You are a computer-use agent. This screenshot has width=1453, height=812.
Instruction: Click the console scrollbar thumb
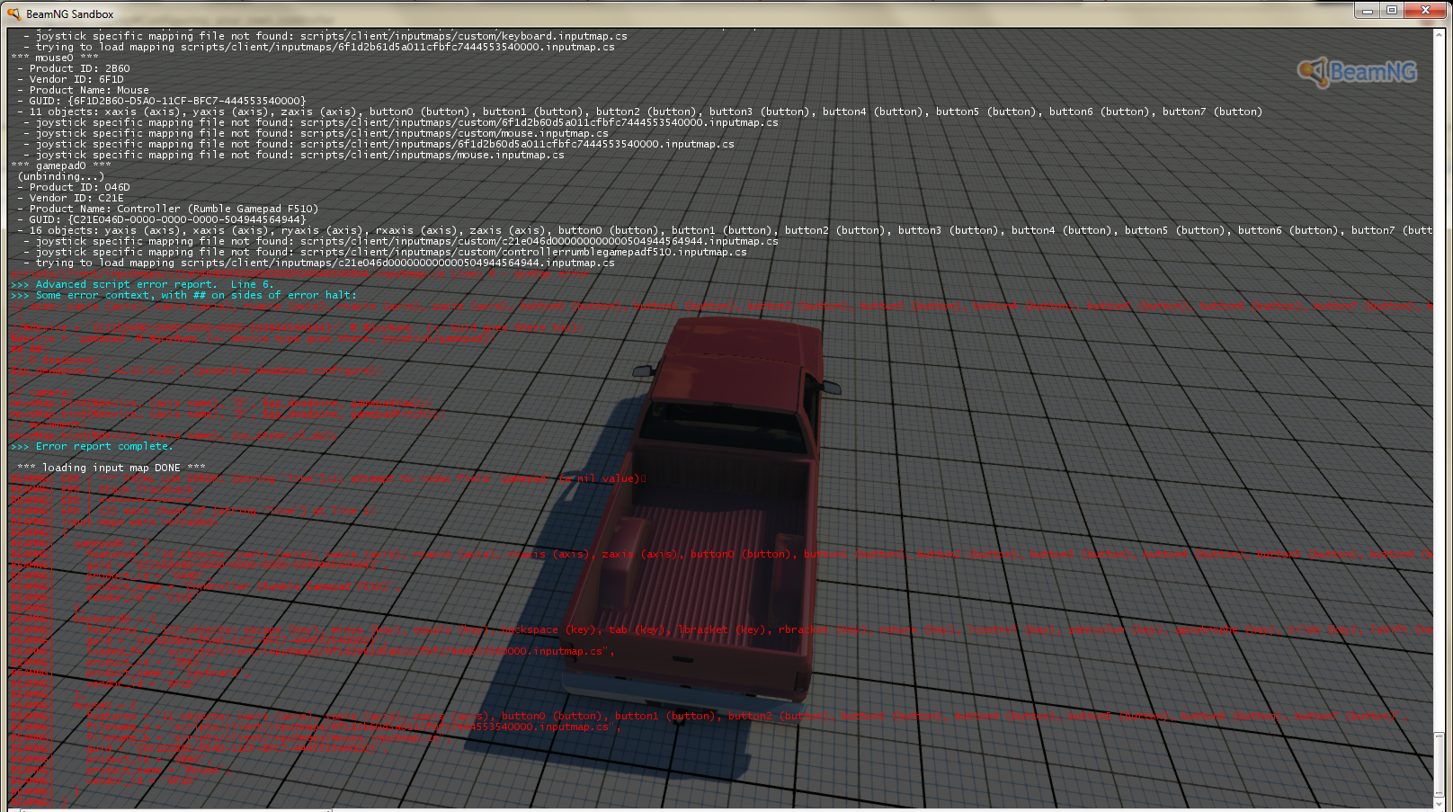pos(1439,764)
